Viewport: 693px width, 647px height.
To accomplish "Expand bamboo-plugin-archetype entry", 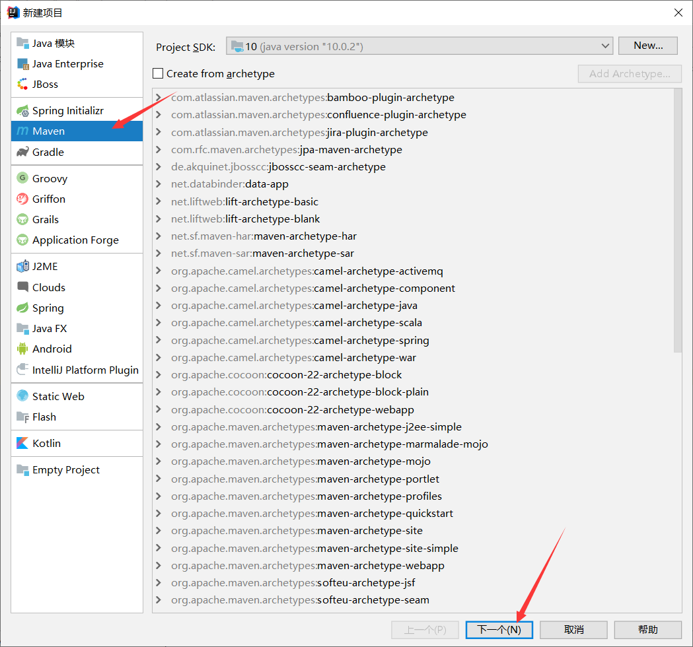I will [159, 97].
